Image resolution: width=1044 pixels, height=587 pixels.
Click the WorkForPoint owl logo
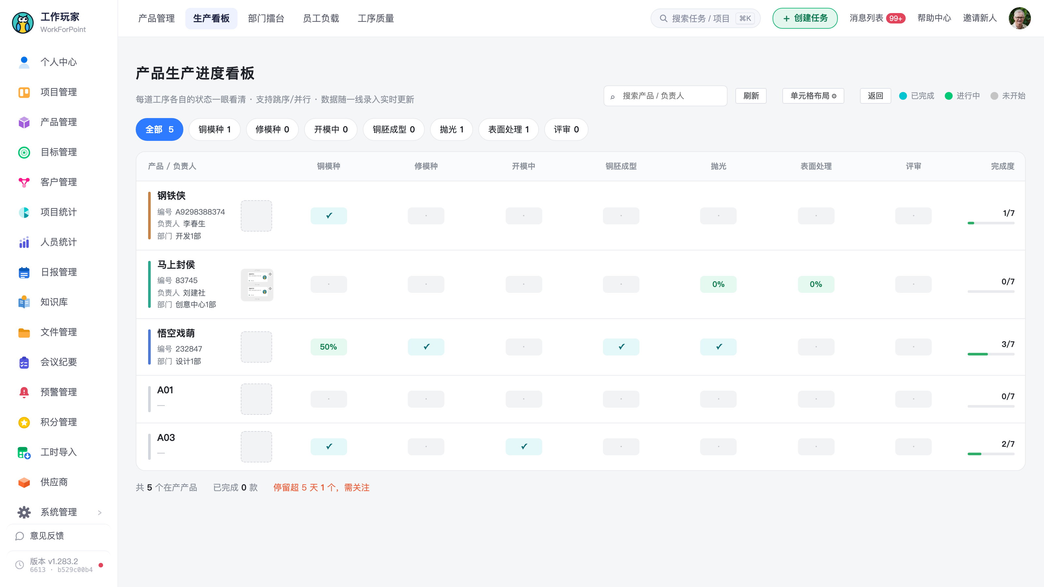point(23,23)
